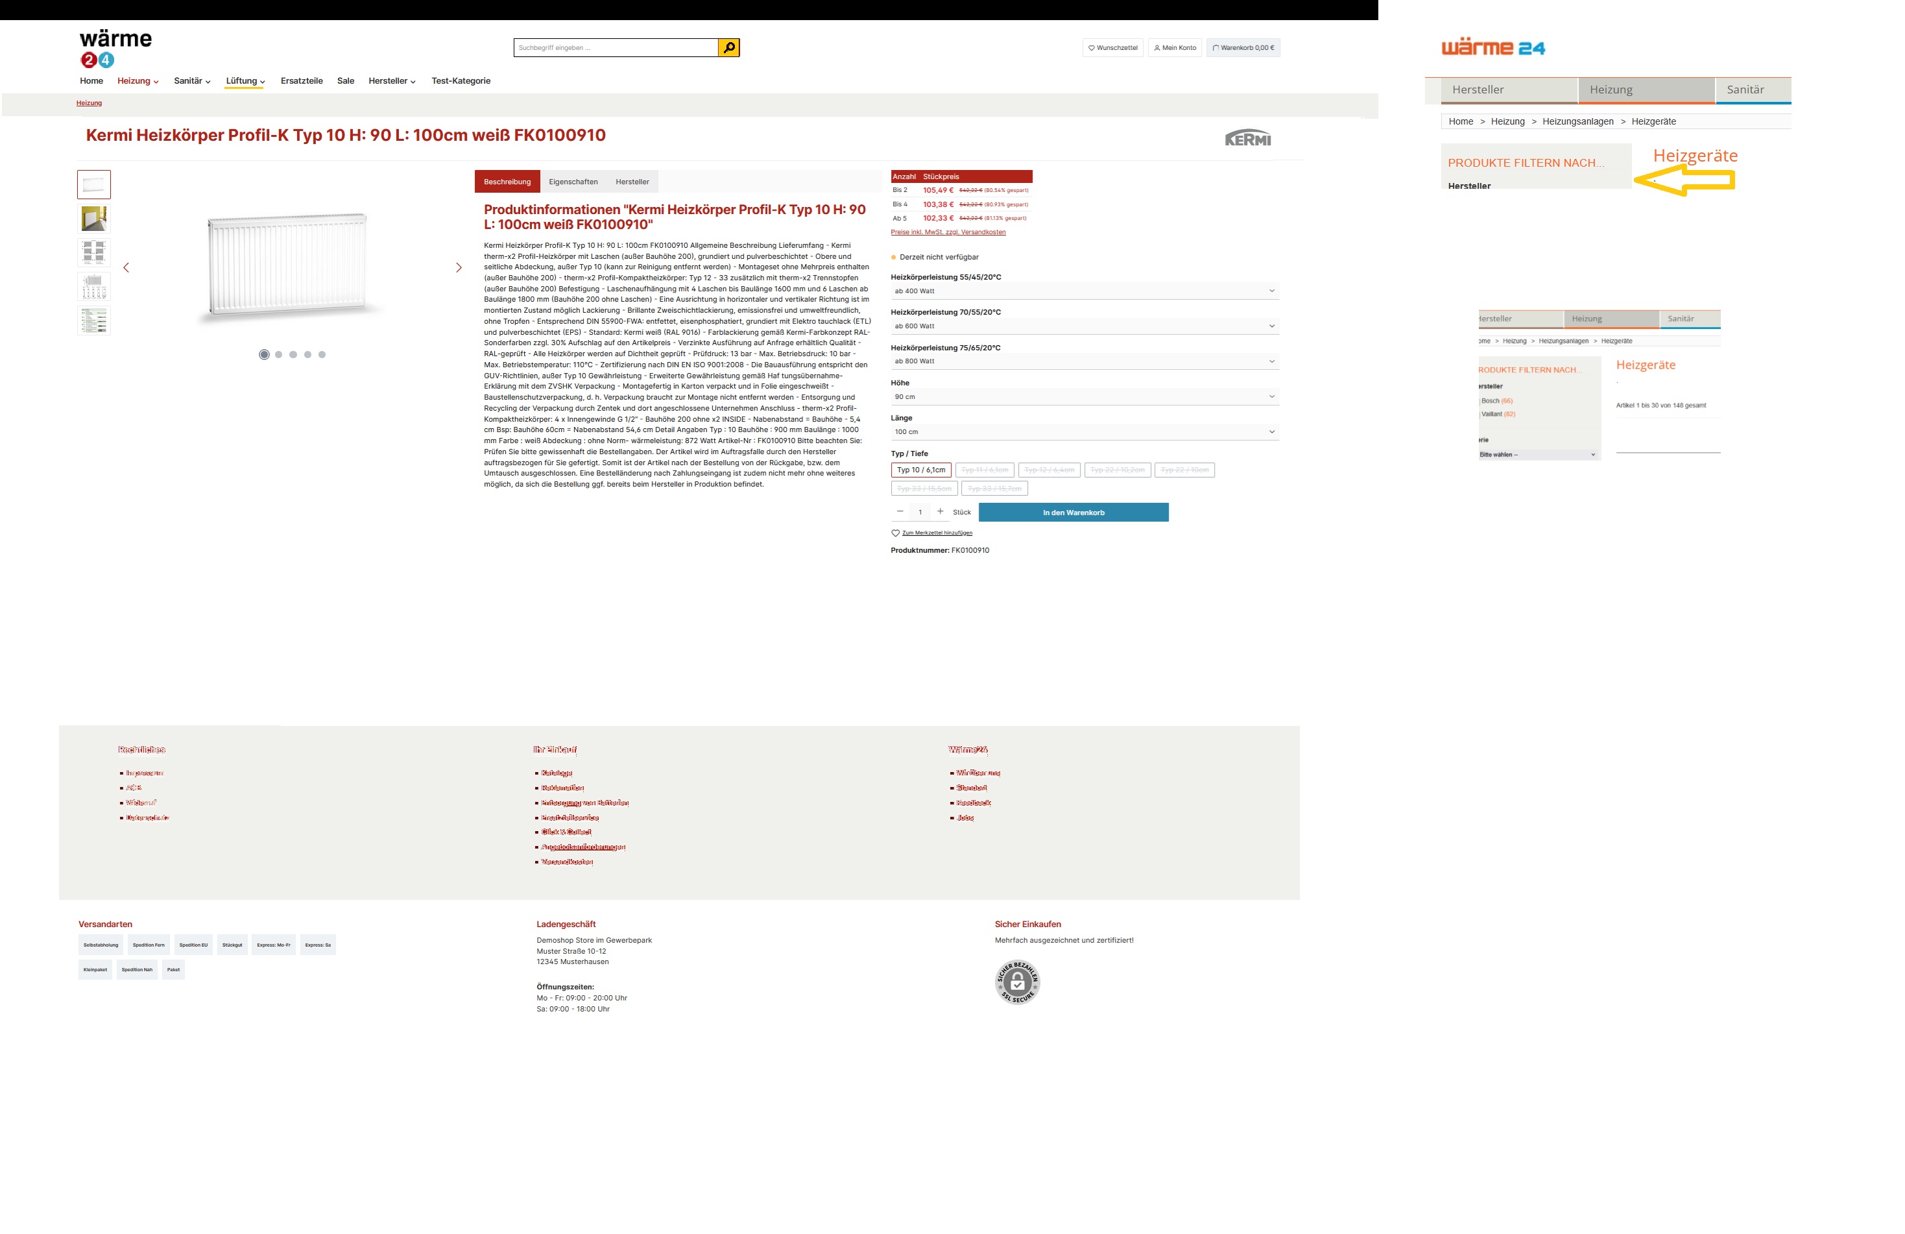Click the SSL Secure payment badge
The image size is (1905, 1234).
[x=1017, y=982]
